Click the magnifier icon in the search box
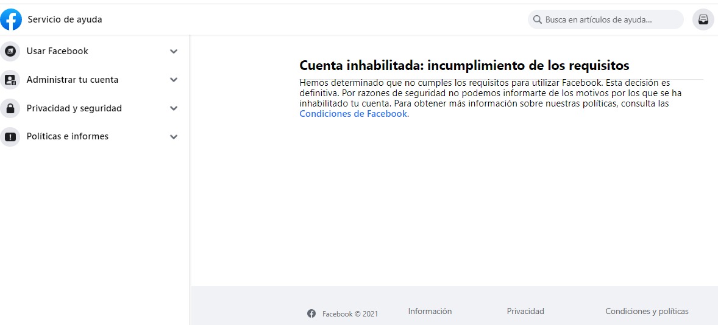This screenshot has width=718, height=325. (x=537, y=20)
